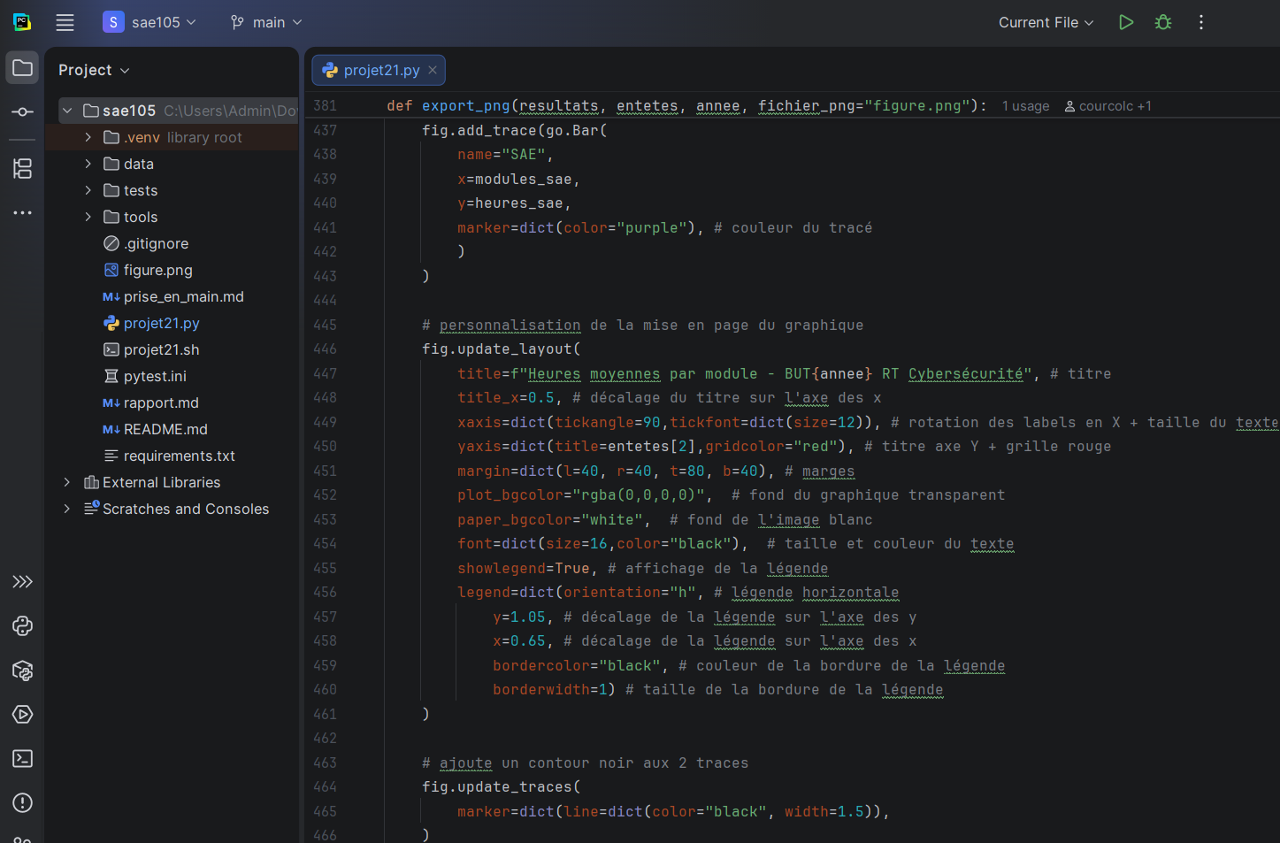Screen dimensions: 1280x843
Task: Open the Services tool window
Action: tap(22, 715)
